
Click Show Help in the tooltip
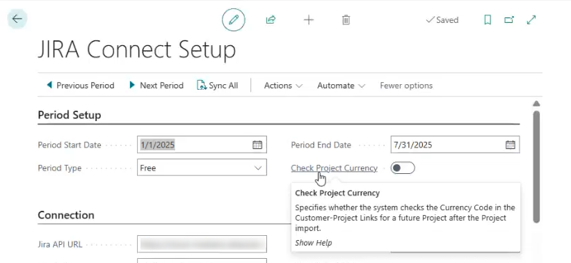[x=313, y=243]
